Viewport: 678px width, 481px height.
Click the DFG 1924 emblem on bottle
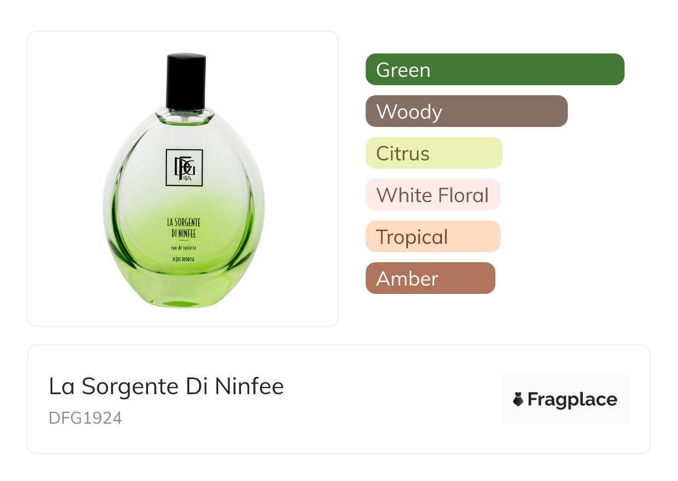tap(184, 168)
